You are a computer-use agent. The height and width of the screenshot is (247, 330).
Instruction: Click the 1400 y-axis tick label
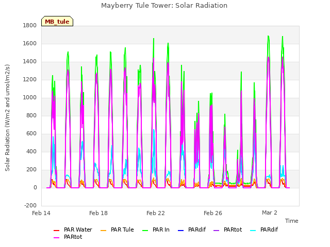click(x=30, y=62)
